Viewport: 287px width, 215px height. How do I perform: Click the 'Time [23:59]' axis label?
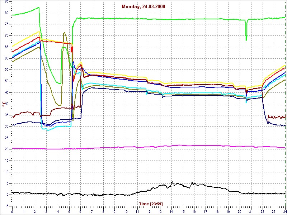pos(151,204)
